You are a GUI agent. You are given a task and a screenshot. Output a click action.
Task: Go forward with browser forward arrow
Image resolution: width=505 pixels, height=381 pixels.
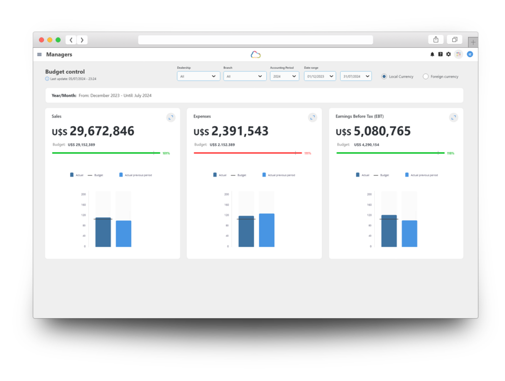(82, 40)
